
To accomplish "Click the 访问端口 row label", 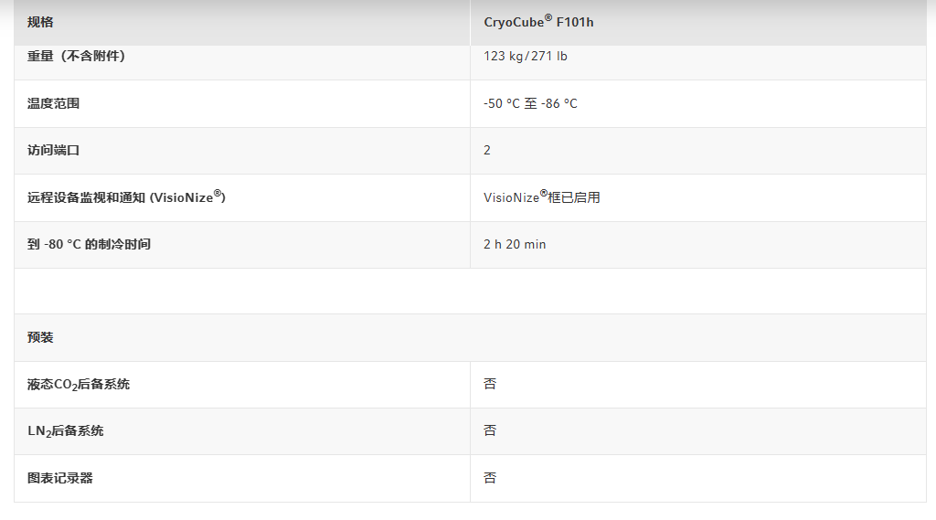I will coord(53,151).
